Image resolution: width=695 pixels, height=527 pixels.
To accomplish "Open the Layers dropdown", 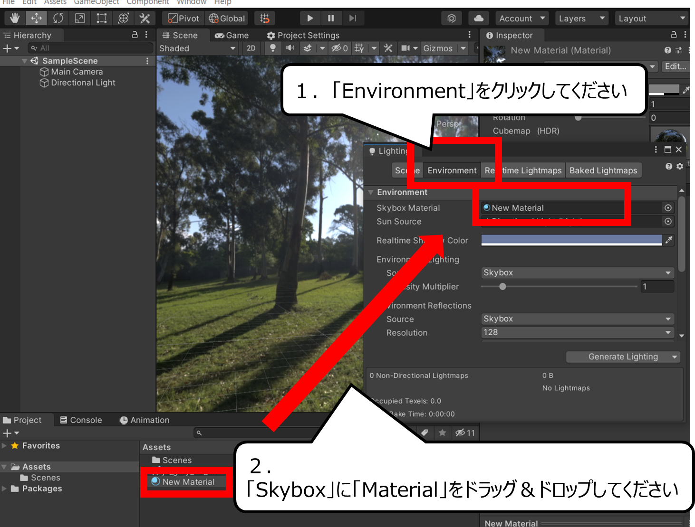I will (x=582, y=19).
